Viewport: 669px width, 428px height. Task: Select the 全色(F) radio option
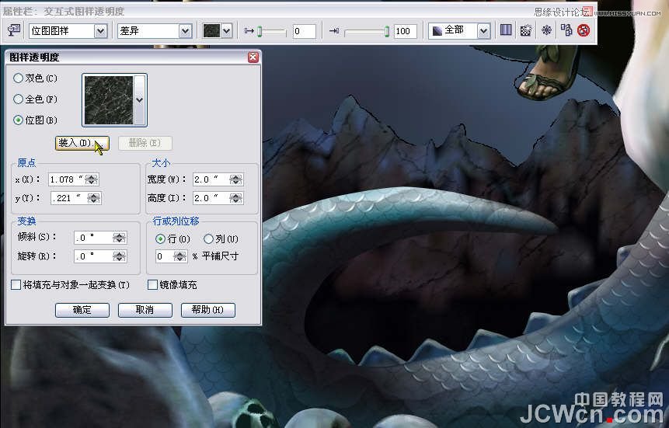(19, 99)
